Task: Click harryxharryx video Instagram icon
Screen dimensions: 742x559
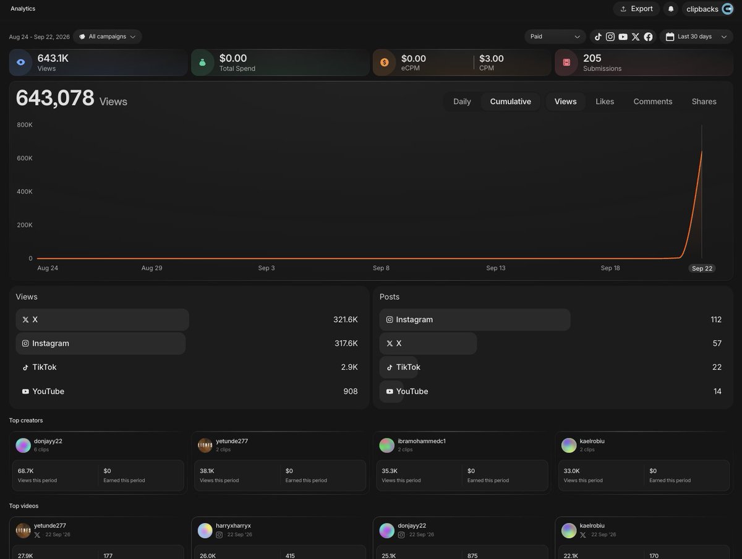Action: [x=220, y=535]
